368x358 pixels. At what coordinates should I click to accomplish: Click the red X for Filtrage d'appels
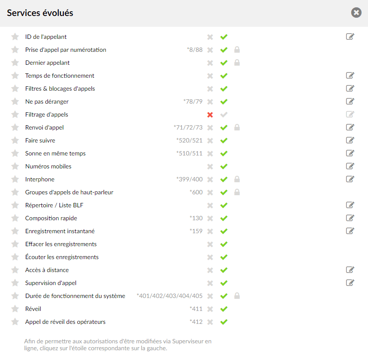[210, 114]
